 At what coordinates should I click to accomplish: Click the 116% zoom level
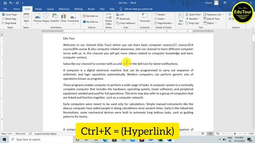tap(251, 134)
